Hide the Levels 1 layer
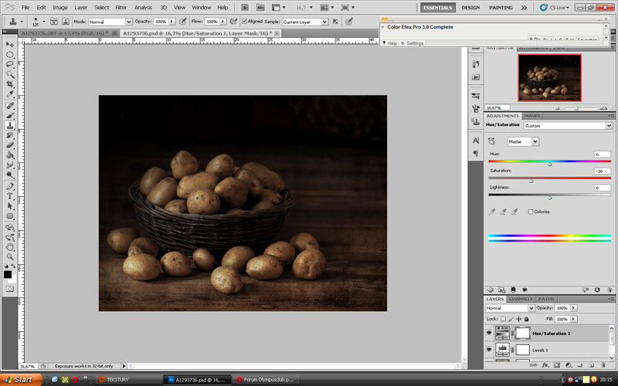Image resolution: width=618 pixels, height=386 pixels. [489, 350]
